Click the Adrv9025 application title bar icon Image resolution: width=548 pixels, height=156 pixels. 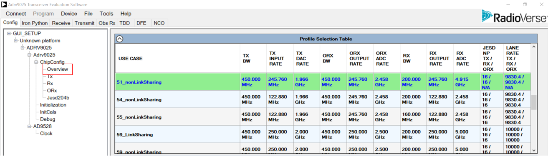[4, 4]
